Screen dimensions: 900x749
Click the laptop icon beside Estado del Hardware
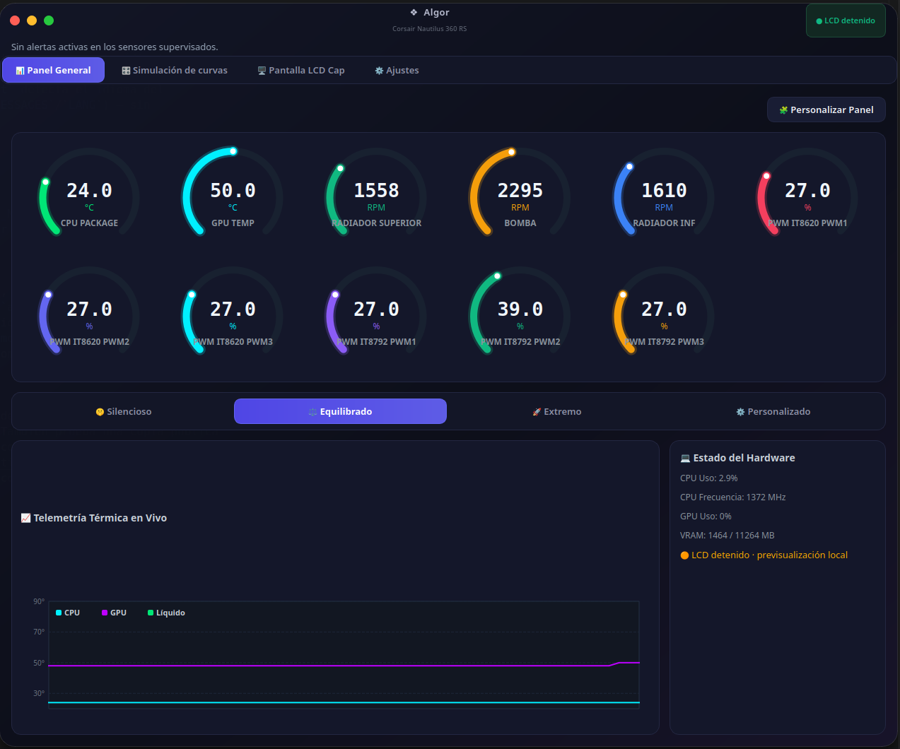685,458
